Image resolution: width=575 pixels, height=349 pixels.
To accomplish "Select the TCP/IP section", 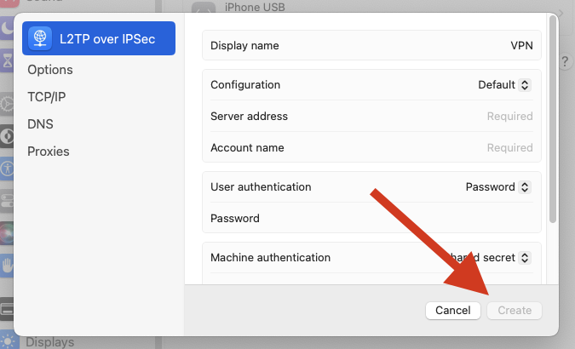I will 47,97.
